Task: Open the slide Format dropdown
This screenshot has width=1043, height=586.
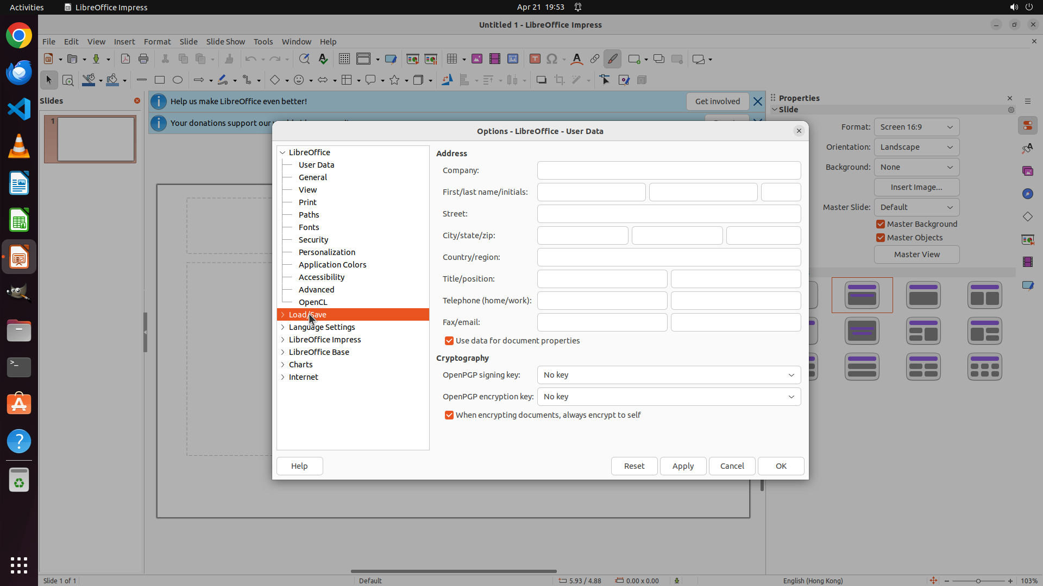Action: pyautogui.click(x=916, y=127)
